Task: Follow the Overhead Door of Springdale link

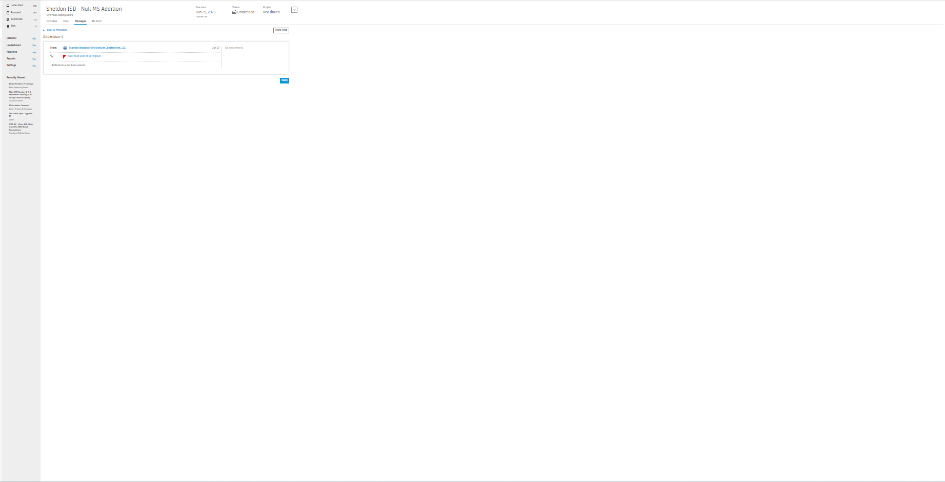Action: pyautogui.click(x=85, y=56)
